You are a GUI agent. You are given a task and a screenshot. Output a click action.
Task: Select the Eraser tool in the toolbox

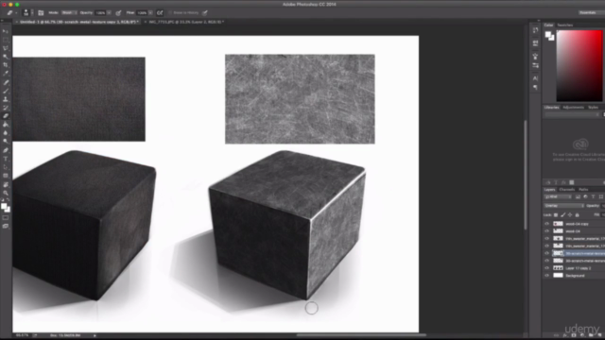[6, 116]
